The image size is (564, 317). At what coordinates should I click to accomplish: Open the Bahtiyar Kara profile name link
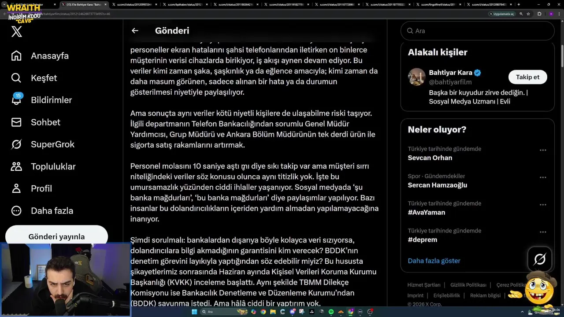tap(450, 73)
